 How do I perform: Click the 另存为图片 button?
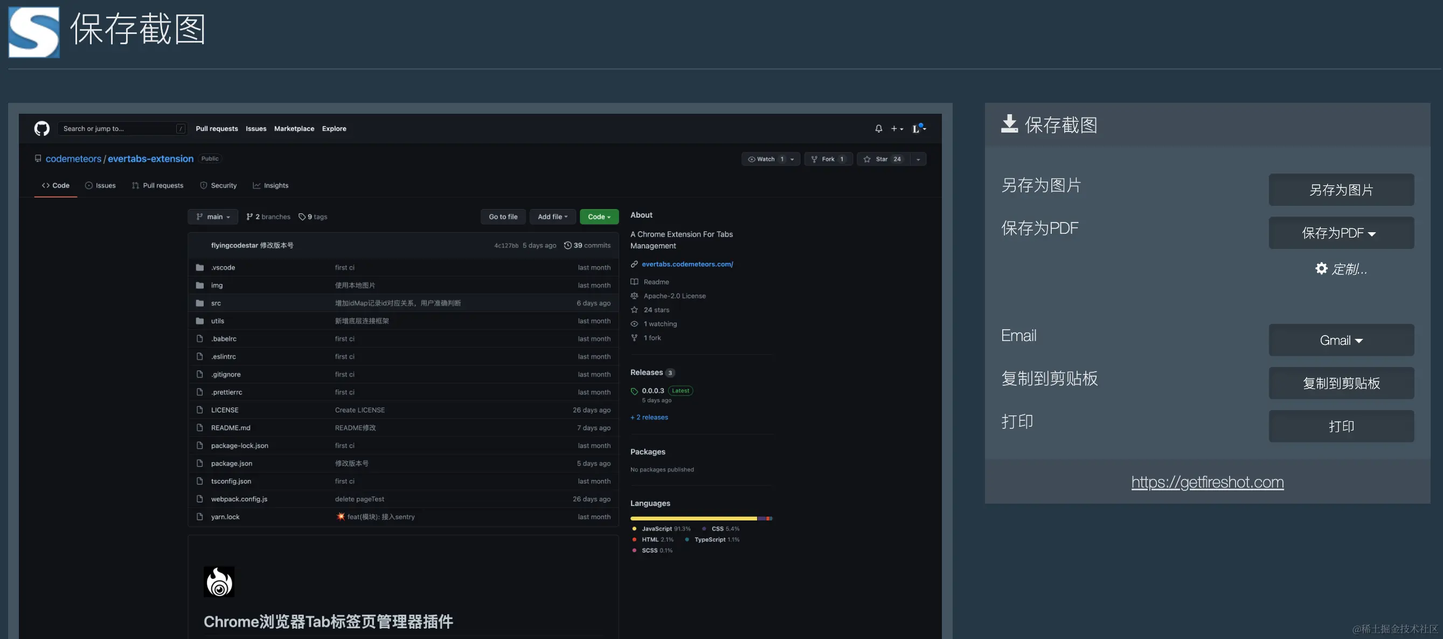(1341, 190)
